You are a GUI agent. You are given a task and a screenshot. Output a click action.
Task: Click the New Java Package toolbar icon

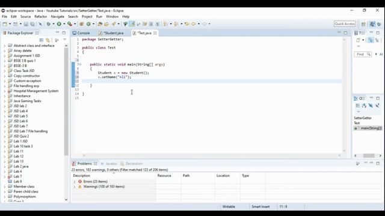82,24
